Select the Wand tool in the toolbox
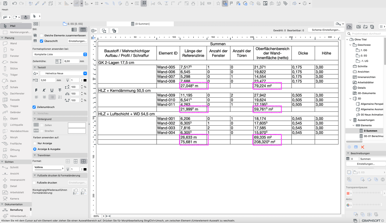The width and height of the screenshot is (386, 223). 16,43
